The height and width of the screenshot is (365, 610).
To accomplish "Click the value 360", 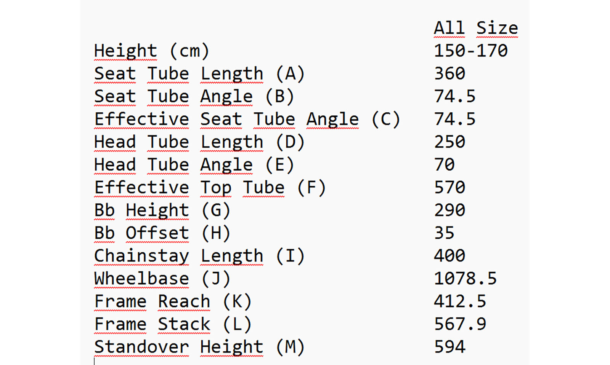I will (449, 74).
